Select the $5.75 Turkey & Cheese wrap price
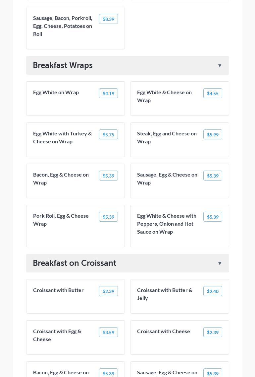The image size is (255, 377). click(108, 135)
